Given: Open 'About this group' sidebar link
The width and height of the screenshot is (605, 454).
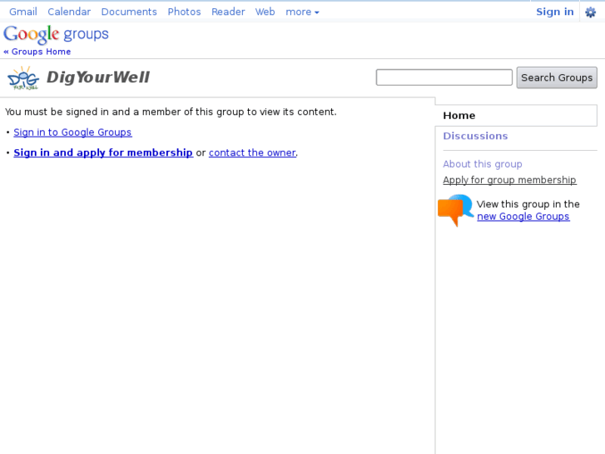Looking at the screenshot, I should coord(483,164).
